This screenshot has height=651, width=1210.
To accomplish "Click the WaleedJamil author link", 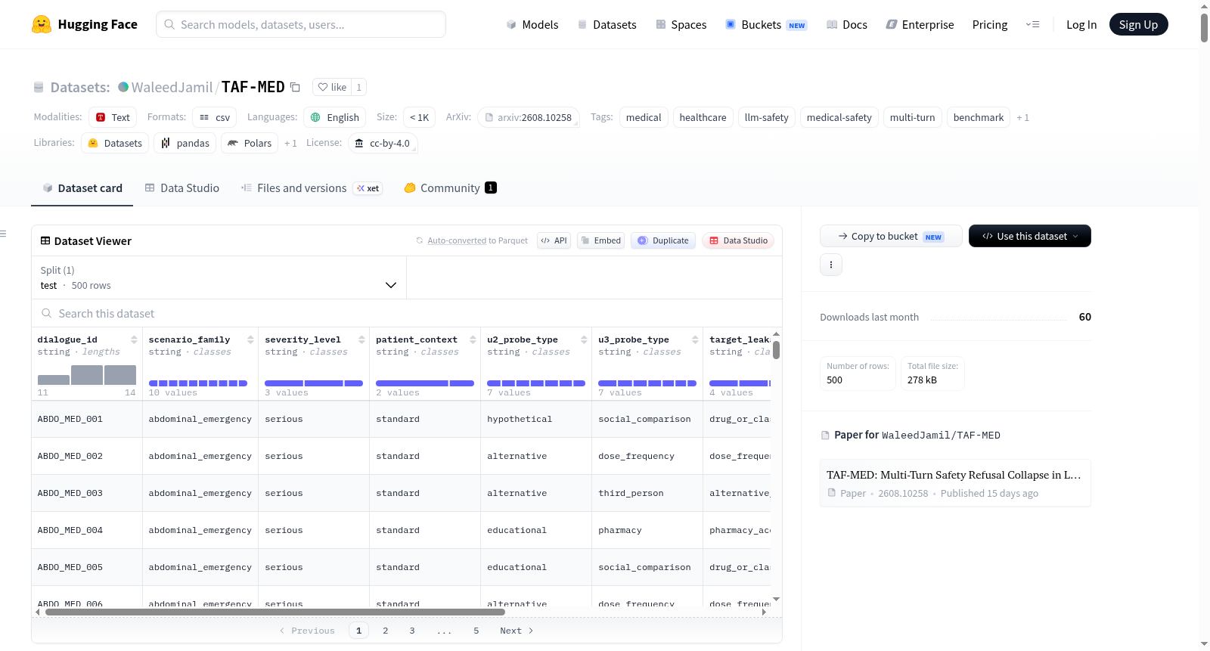I will tap(172, 87).
